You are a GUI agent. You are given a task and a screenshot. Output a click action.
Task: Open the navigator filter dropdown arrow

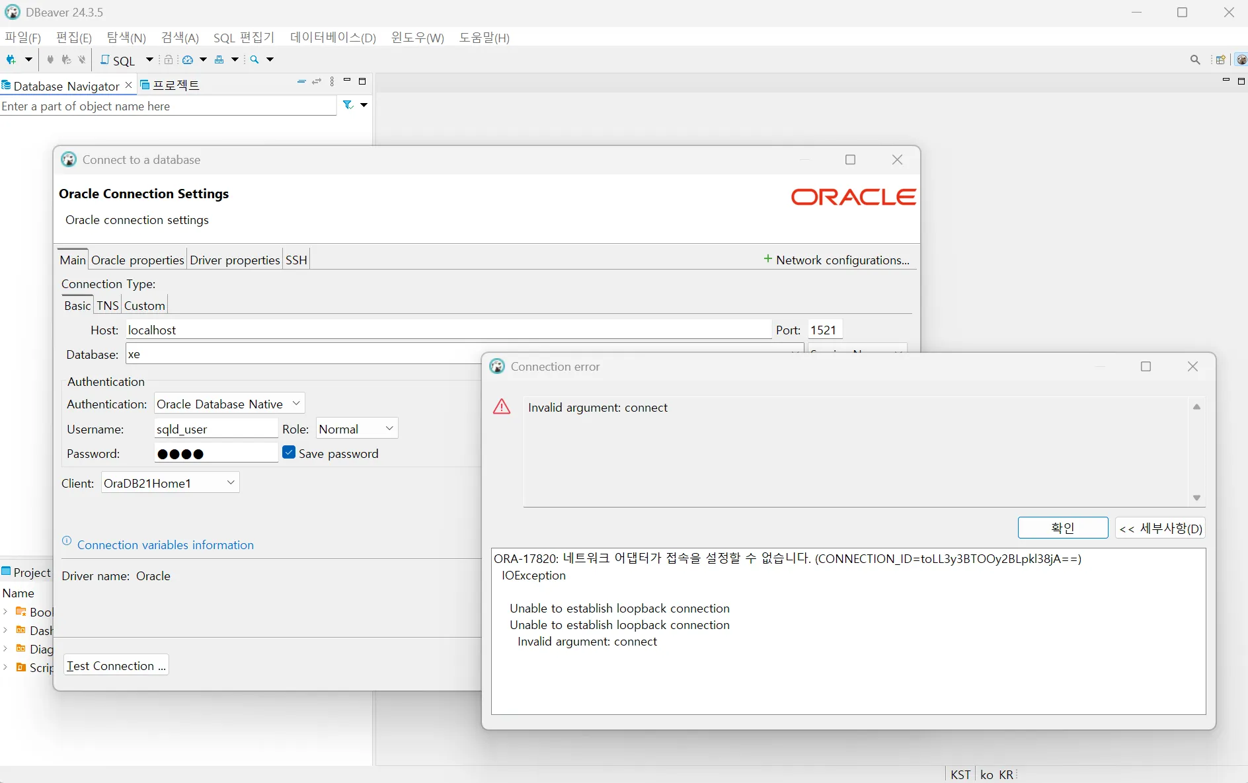[x=364, y=105]
